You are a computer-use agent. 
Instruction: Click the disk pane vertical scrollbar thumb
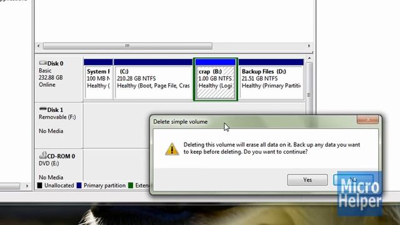point(309,94)
